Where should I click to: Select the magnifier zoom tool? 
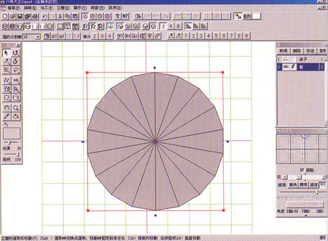16,108
